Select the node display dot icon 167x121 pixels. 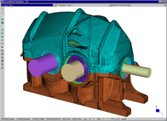click(x=2, y=12)
